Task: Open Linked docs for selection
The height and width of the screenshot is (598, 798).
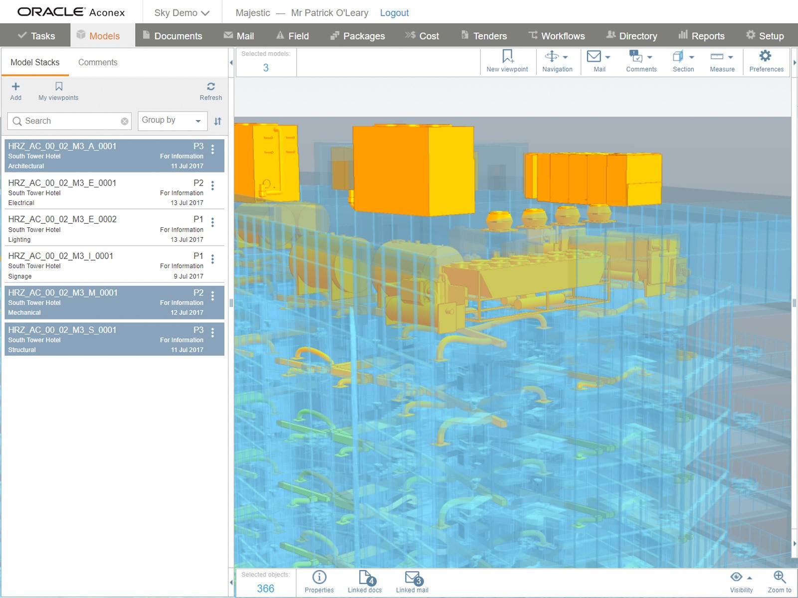Action: click(x=365, y=578)
